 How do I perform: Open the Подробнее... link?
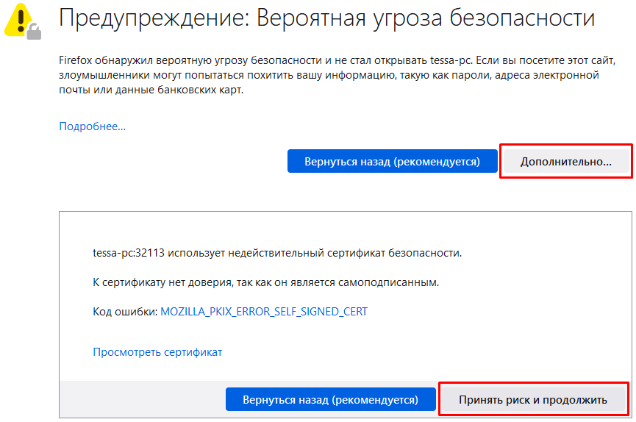[x=92, y=126]
